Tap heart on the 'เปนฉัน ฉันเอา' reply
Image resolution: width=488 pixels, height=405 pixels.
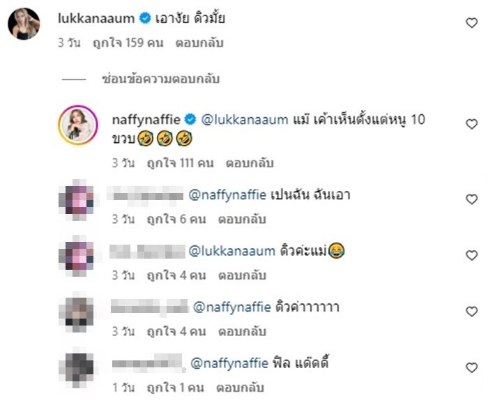471,199
